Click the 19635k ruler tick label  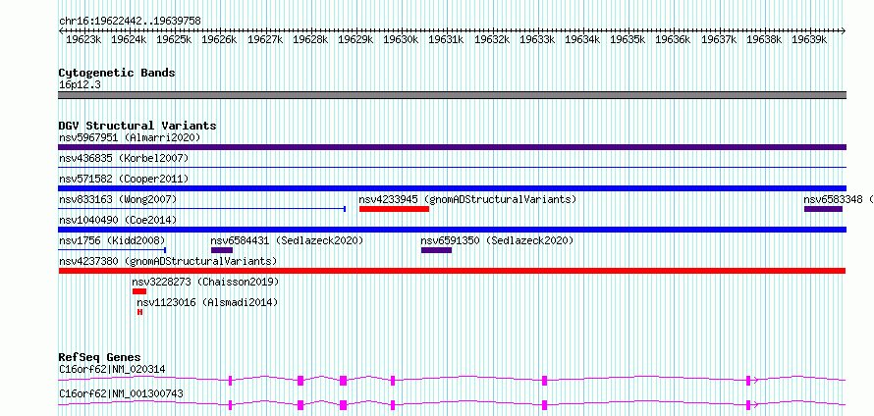[628, 39]
